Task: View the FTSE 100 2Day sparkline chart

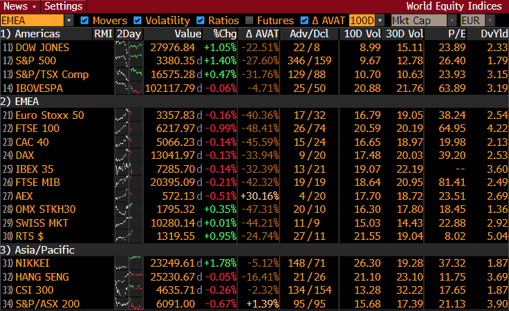Action: [x=129, y=129]
